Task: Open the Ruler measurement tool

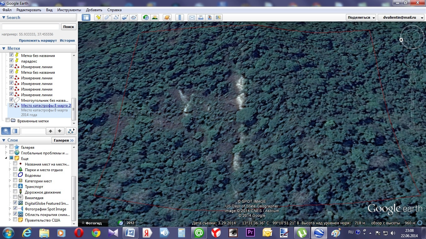Action: coord(179,17)
